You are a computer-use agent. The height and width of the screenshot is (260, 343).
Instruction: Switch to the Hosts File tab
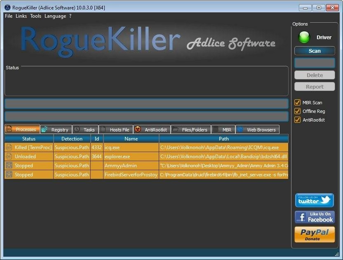(116, 129)
